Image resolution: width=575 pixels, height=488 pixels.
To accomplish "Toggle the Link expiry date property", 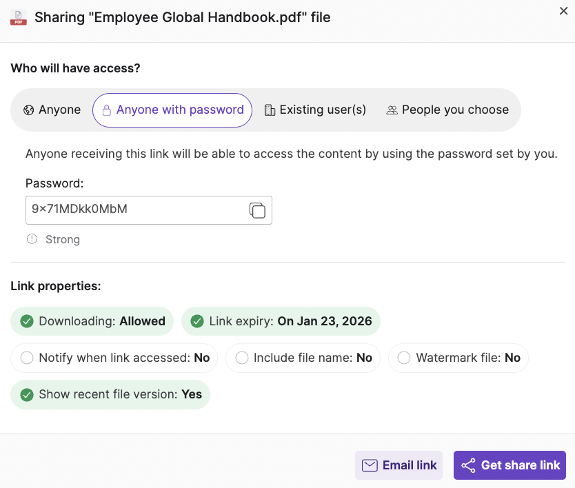I will pyautogui.click(x=281, y=321).
